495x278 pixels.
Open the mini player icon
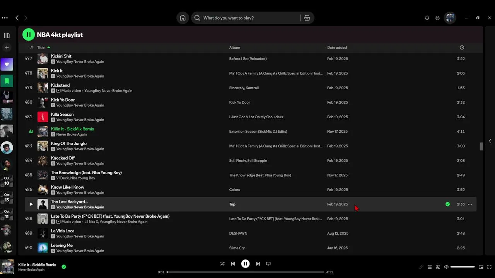(x=481, y=267)
